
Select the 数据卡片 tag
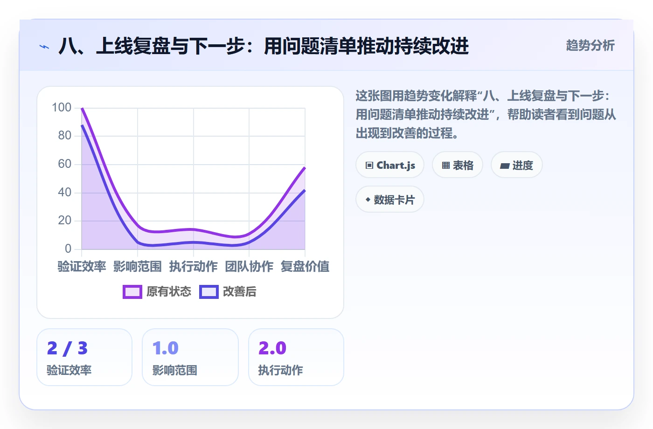click(x=390, y=200)
